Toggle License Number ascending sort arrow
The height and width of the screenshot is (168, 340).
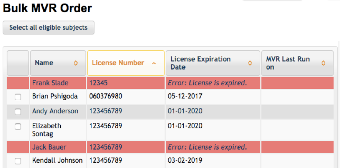coord(154,63)
